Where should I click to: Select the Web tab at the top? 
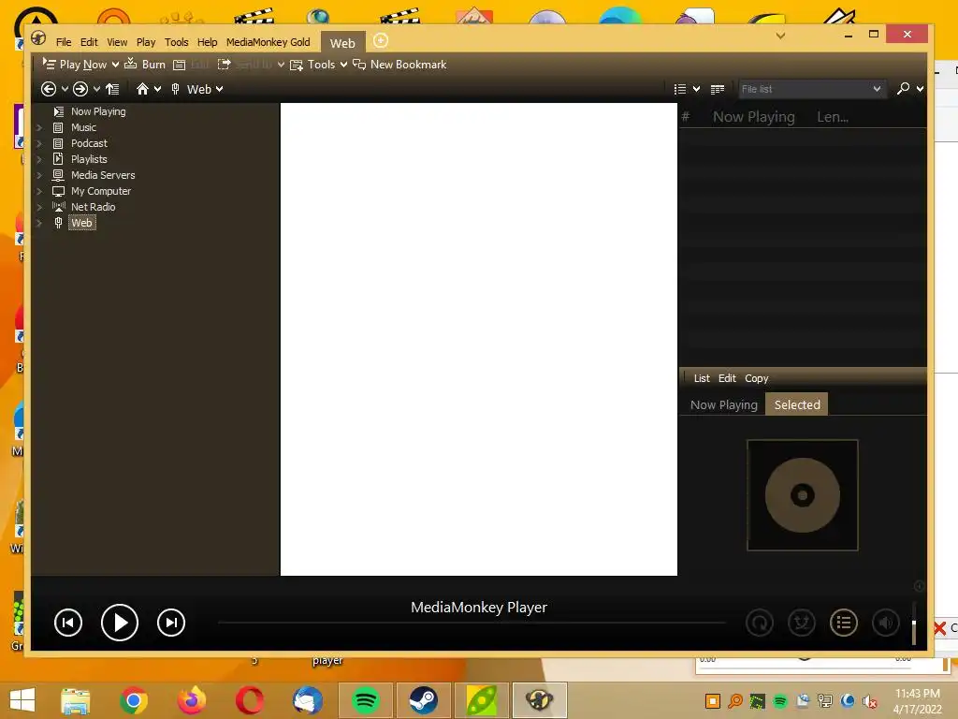tap(342, 43)
